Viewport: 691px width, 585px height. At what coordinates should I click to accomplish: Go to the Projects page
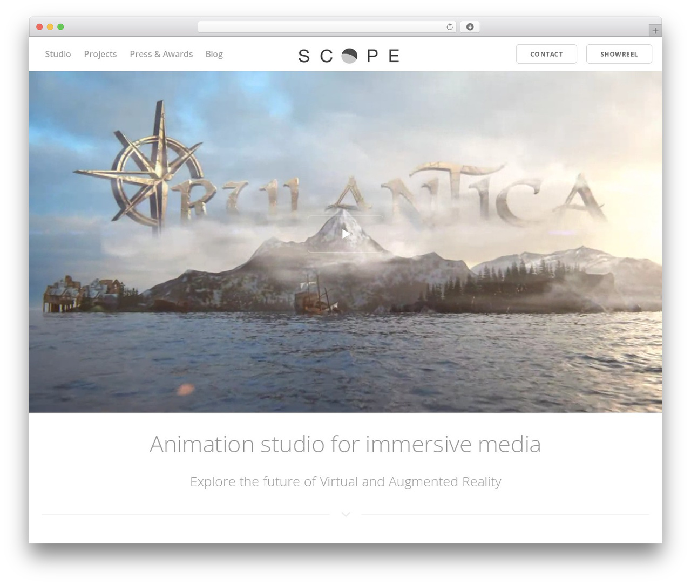[100, 54]
